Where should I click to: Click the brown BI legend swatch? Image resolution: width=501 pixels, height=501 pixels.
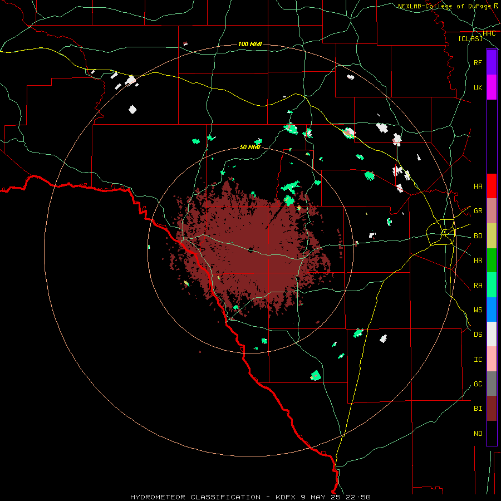click(492, 409)
